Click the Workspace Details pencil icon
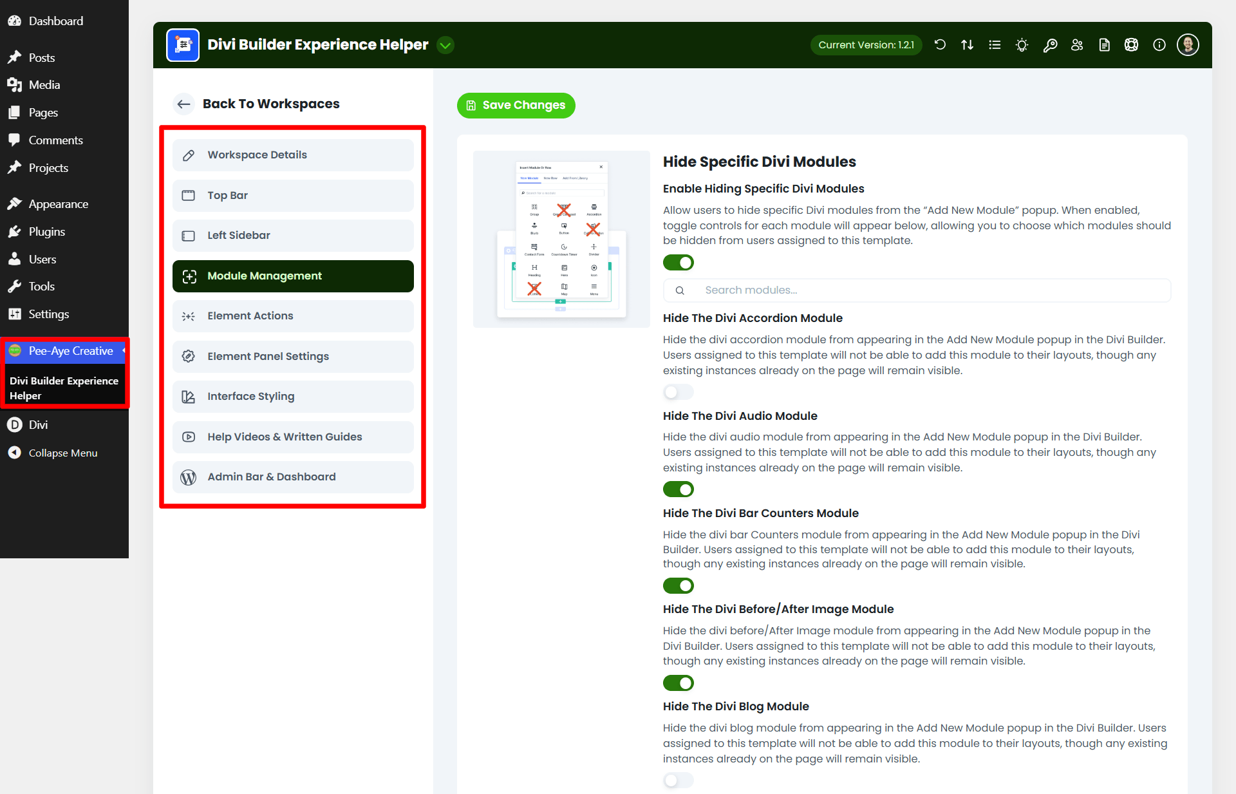The height and width of the screenshot is (794, 1236). tap(189, 155)
